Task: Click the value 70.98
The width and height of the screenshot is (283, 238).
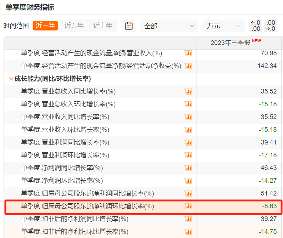Action: [269, 53]
